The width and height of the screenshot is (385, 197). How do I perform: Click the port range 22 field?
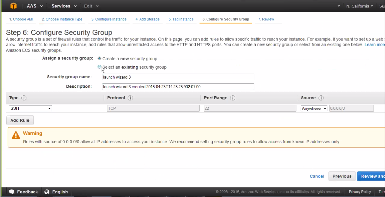point(250,108)
